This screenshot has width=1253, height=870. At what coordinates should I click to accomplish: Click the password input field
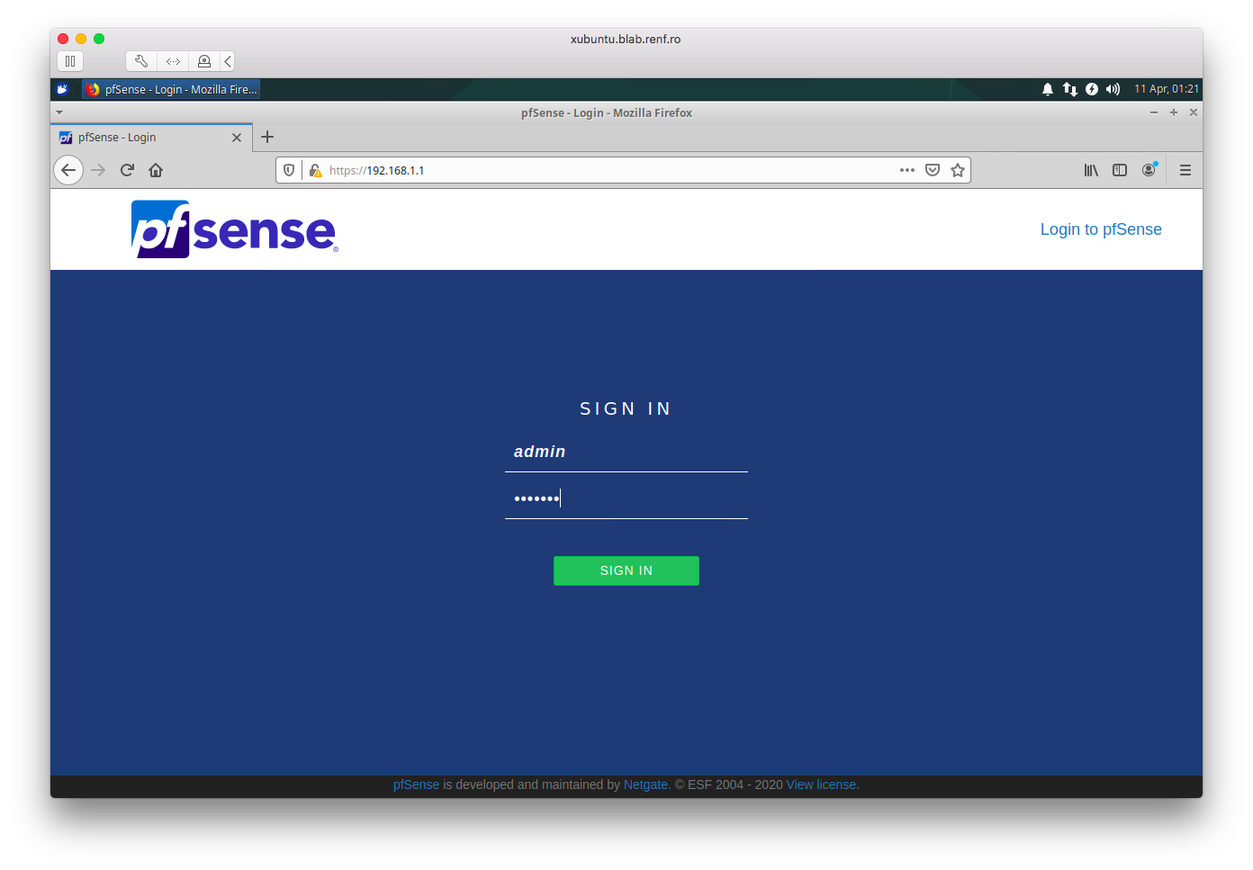(626, 499)
